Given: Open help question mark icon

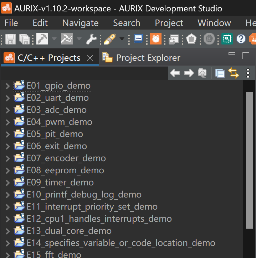Looking at the screenshot, I should (x=241, y=39).
